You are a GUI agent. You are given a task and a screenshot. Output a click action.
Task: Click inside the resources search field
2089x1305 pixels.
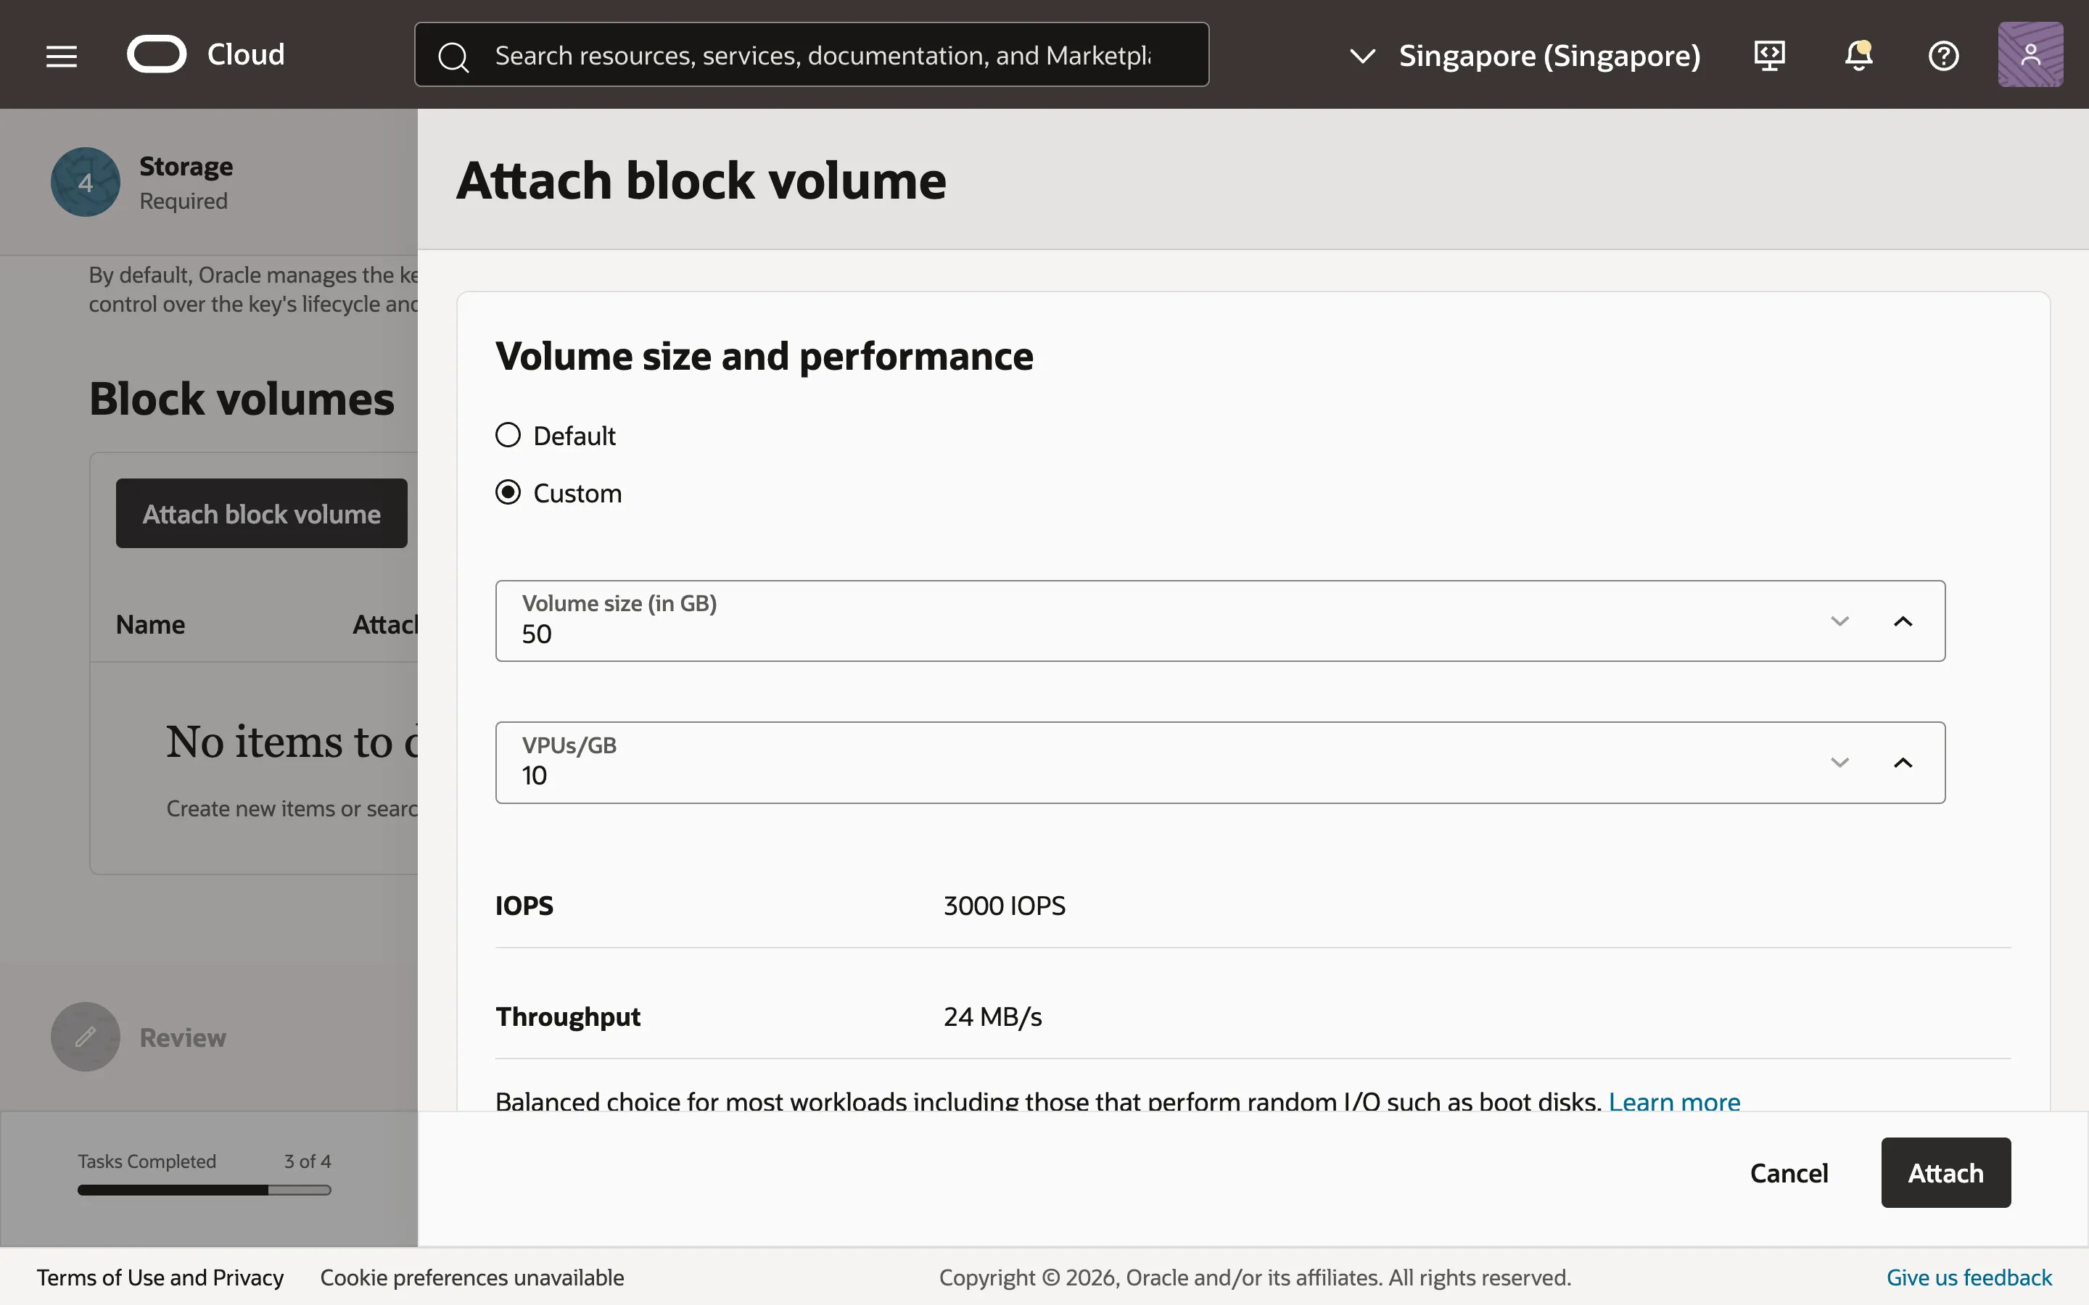(820, 54)
